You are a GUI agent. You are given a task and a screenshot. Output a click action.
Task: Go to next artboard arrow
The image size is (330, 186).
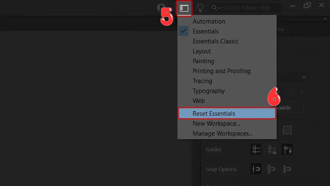tap(302, 93)
